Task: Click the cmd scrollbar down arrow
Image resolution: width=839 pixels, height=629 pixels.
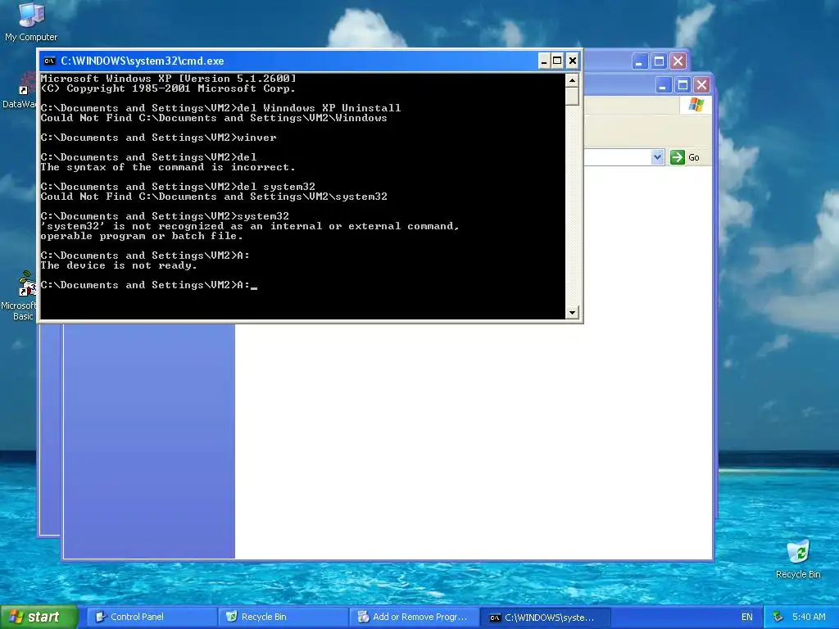Action: coord(572,312)
